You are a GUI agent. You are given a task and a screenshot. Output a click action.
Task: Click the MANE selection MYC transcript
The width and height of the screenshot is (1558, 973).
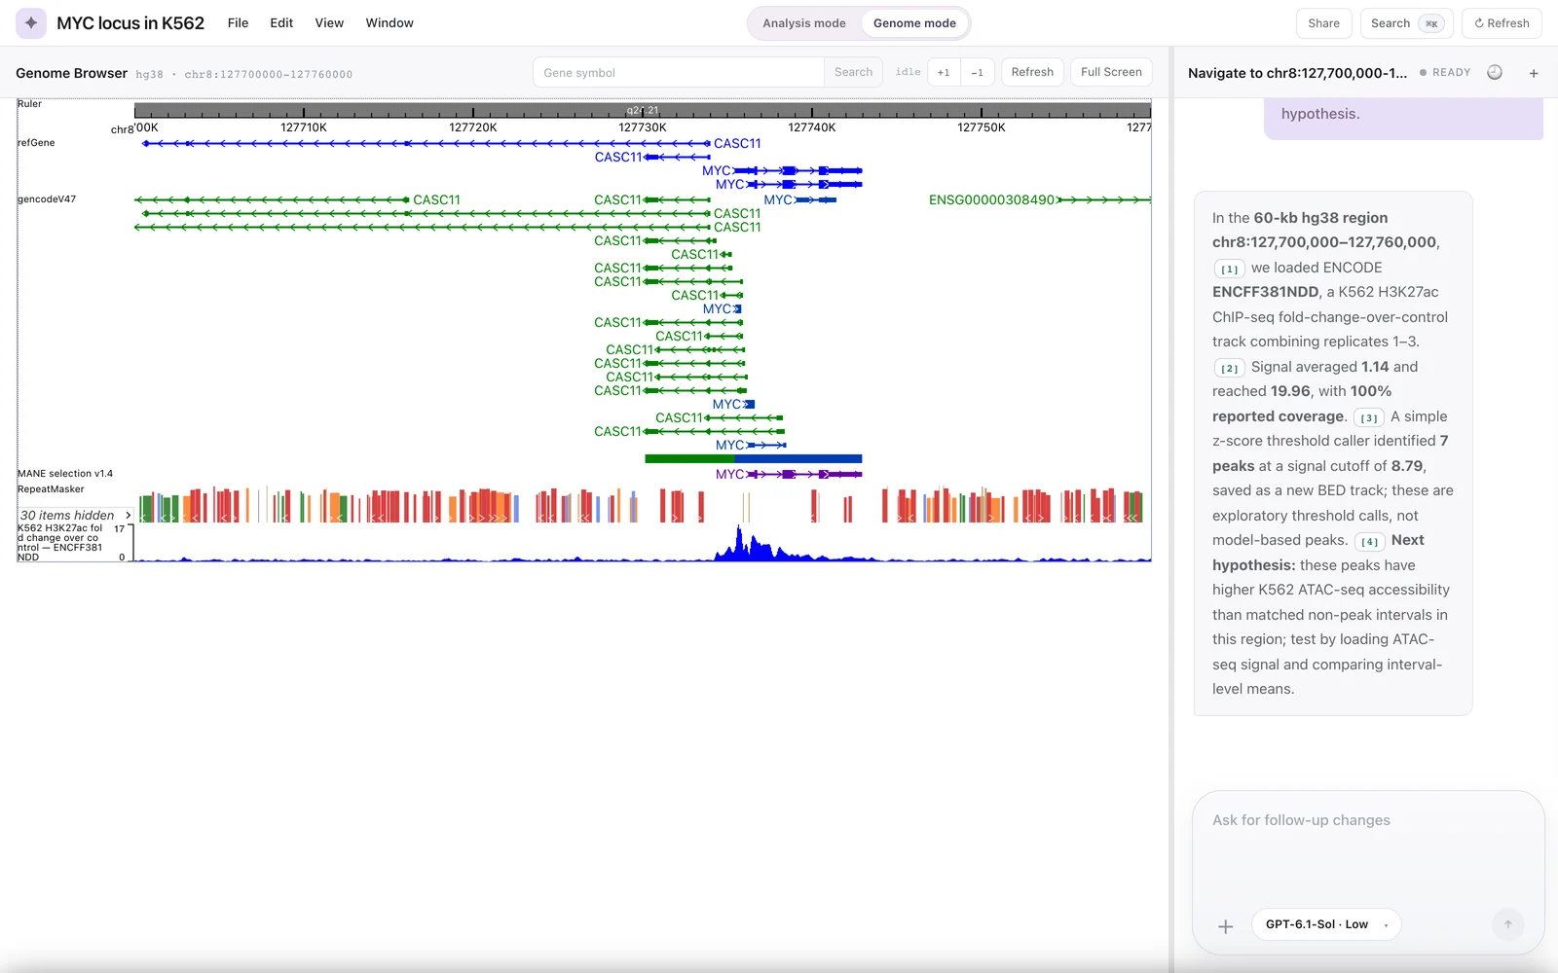click(788, 474)
